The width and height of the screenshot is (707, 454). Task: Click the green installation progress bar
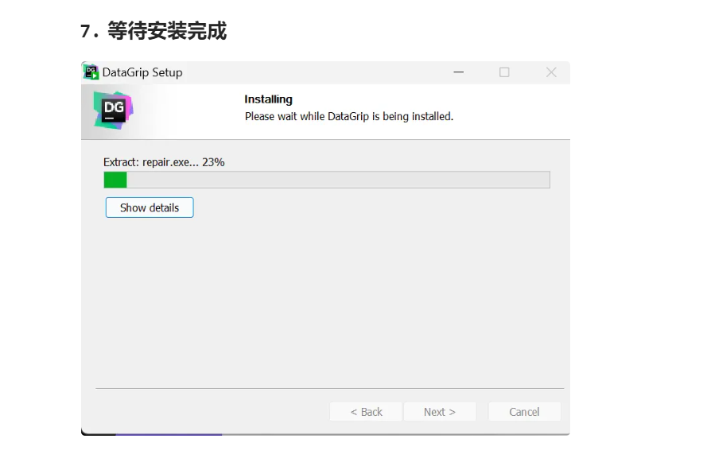(x=327, y=180)
